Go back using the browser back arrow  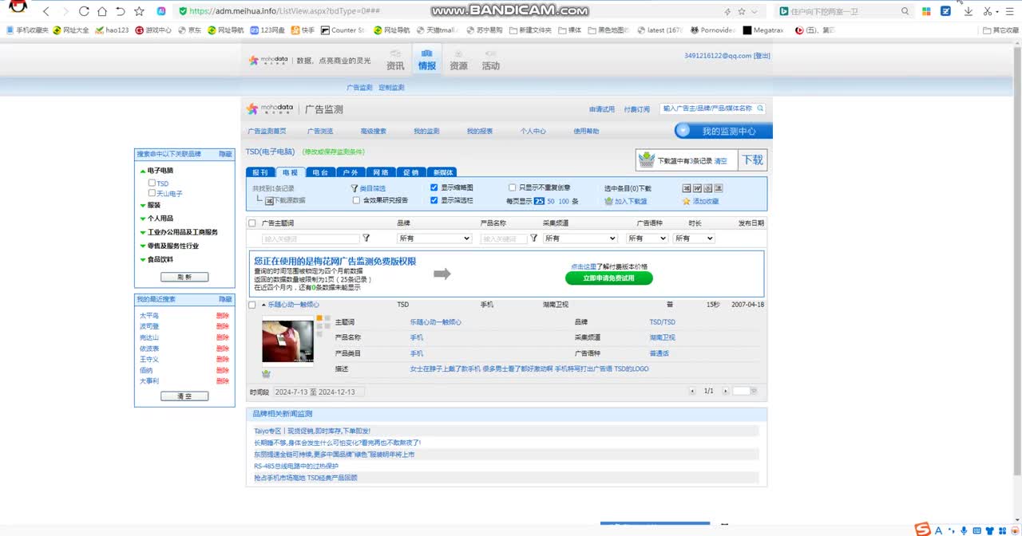[46, 11]
